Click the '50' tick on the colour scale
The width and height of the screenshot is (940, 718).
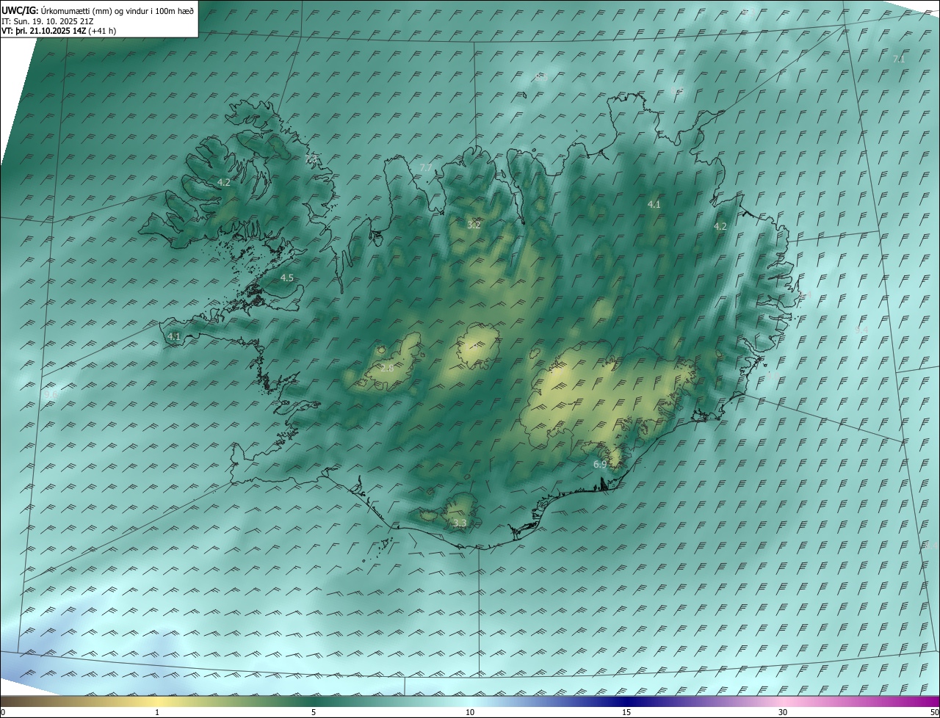coord(933,712)
